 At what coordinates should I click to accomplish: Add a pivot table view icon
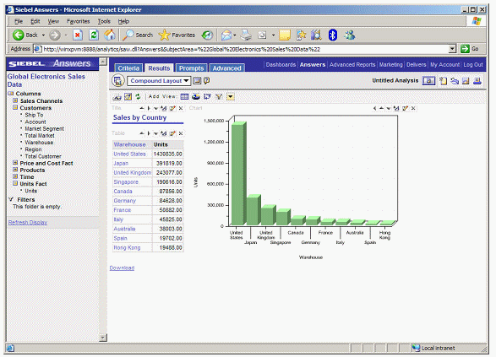click(207, 97)
